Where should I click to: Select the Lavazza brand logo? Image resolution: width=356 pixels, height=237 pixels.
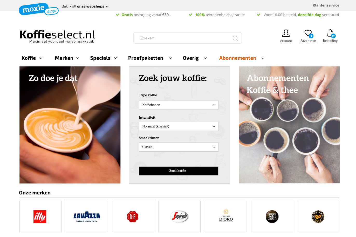pos(87,216)
